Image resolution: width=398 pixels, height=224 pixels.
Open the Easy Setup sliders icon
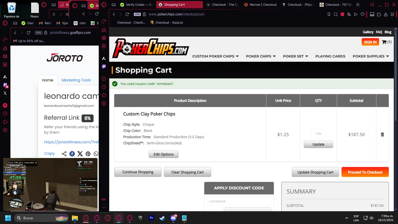point(392,14)
